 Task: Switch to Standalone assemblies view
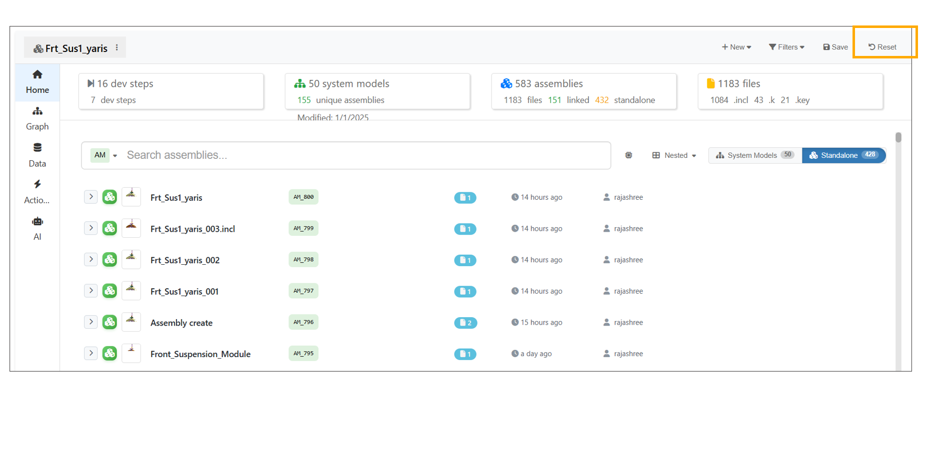(x=843, y=155)
